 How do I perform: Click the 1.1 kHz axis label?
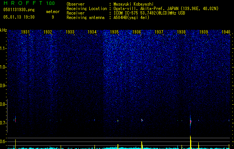click(3, 48)
